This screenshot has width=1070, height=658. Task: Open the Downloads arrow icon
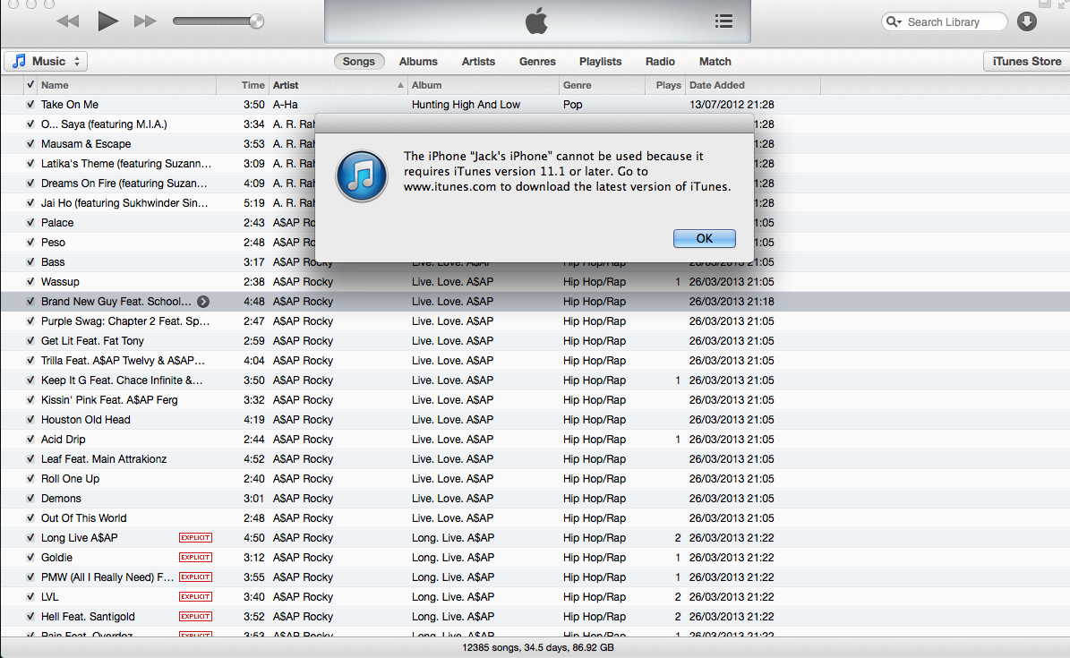click(1026, 21)
